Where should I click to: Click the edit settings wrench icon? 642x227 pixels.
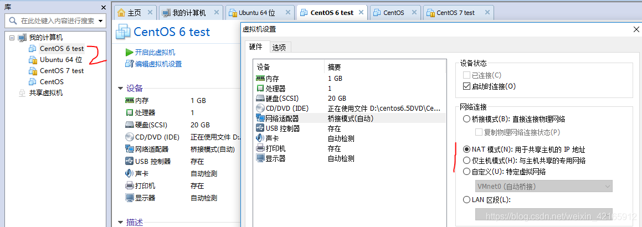coord(129,64)
